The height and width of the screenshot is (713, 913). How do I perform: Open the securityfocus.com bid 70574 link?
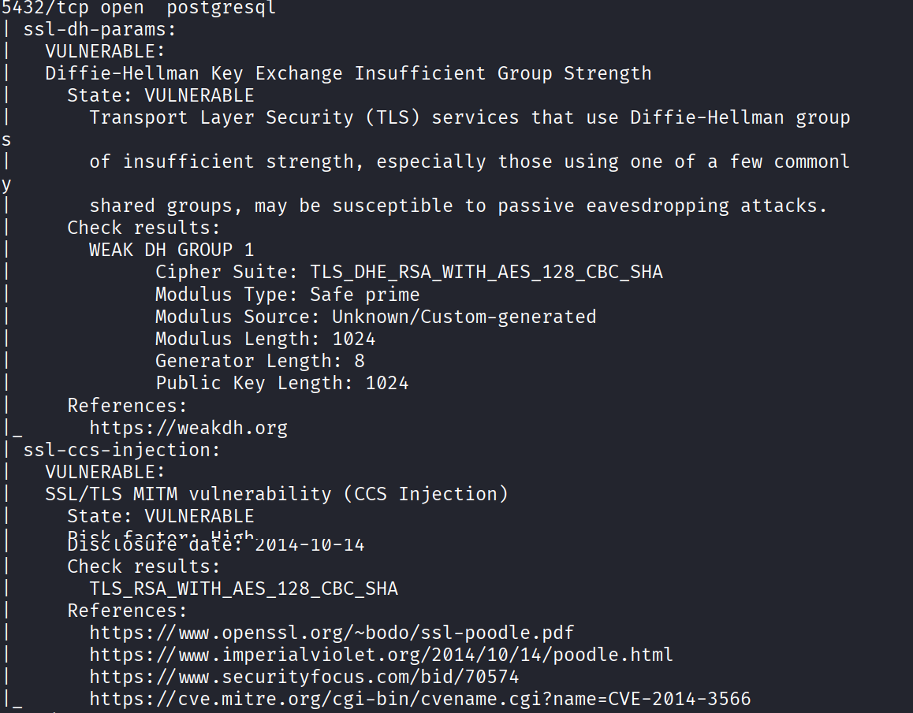click(304, 677)
